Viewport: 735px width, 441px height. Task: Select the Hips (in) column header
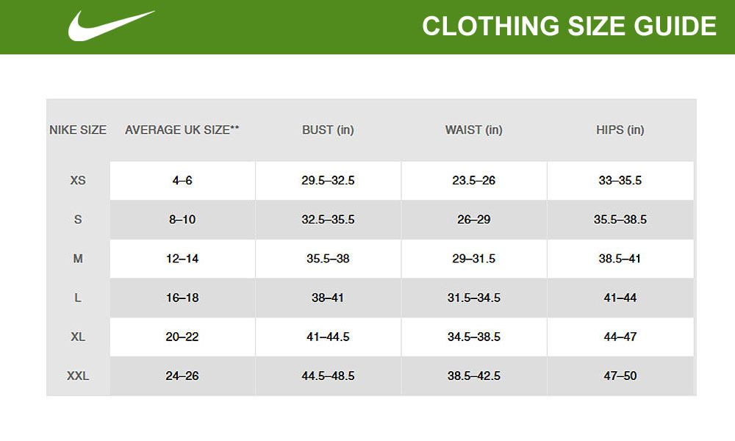[x=620, y=130]
